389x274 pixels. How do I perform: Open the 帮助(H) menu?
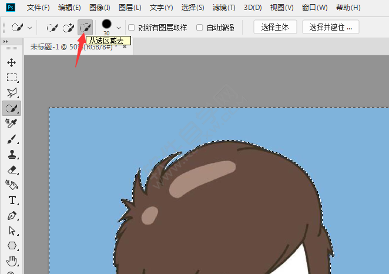click(x=348, y=8)
